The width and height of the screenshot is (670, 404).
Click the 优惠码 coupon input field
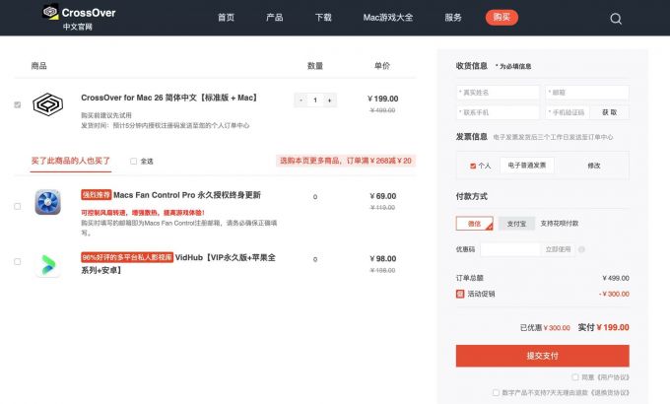pyautogui.click(x=510, y=249)
